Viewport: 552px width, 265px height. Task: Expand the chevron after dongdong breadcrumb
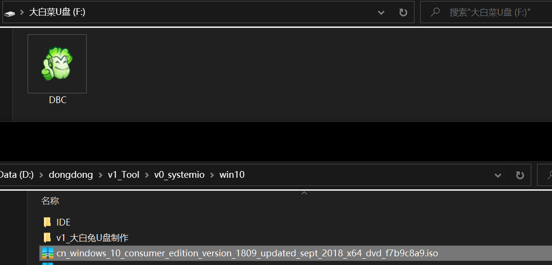(x=100, y=175)
